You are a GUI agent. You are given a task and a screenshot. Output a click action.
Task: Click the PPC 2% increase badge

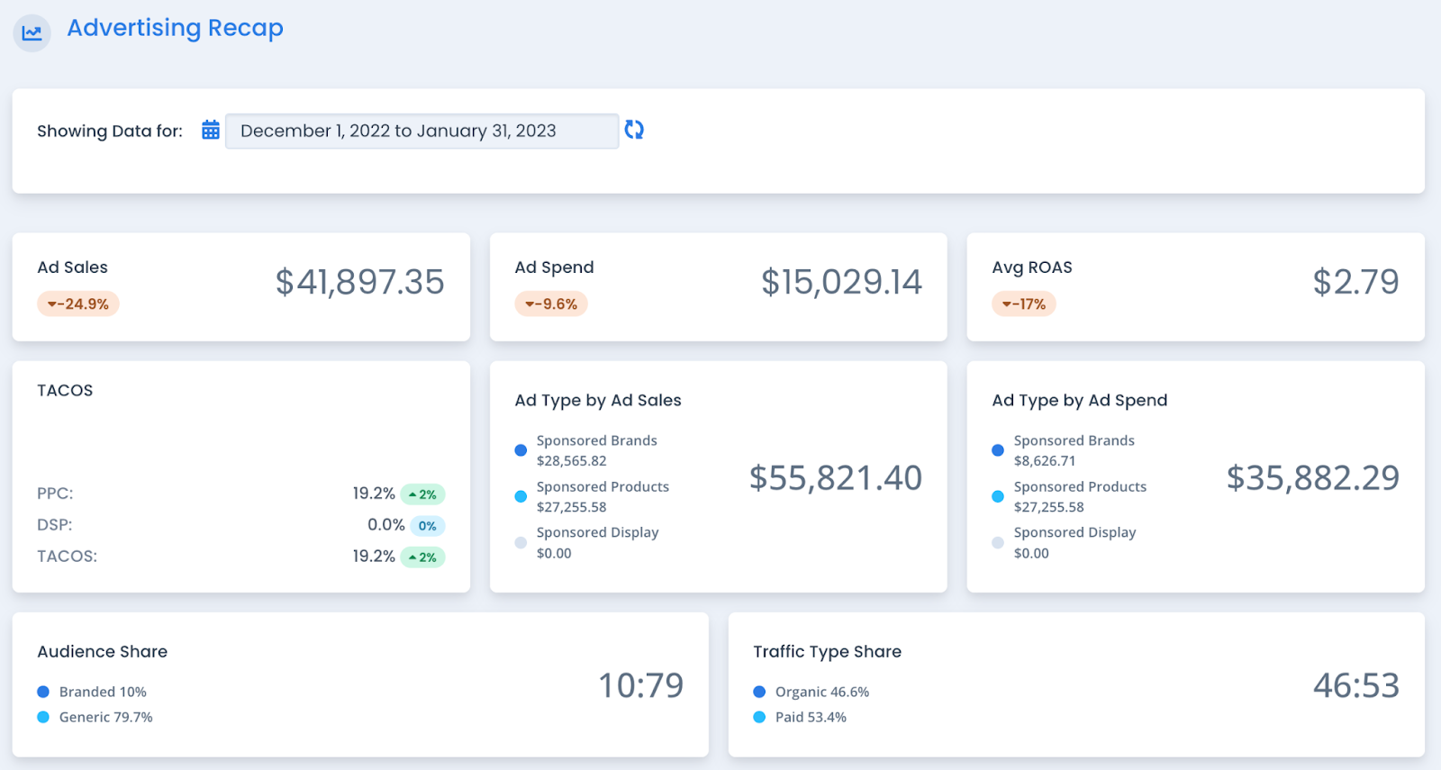(x=422, y=494)
